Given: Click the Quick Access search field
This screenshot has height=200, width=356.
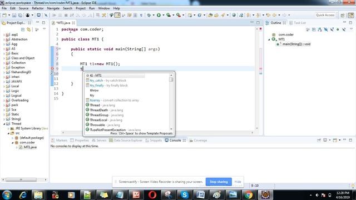Looking at the screenshot, I should pyautogui.click(x=325, y=15).
